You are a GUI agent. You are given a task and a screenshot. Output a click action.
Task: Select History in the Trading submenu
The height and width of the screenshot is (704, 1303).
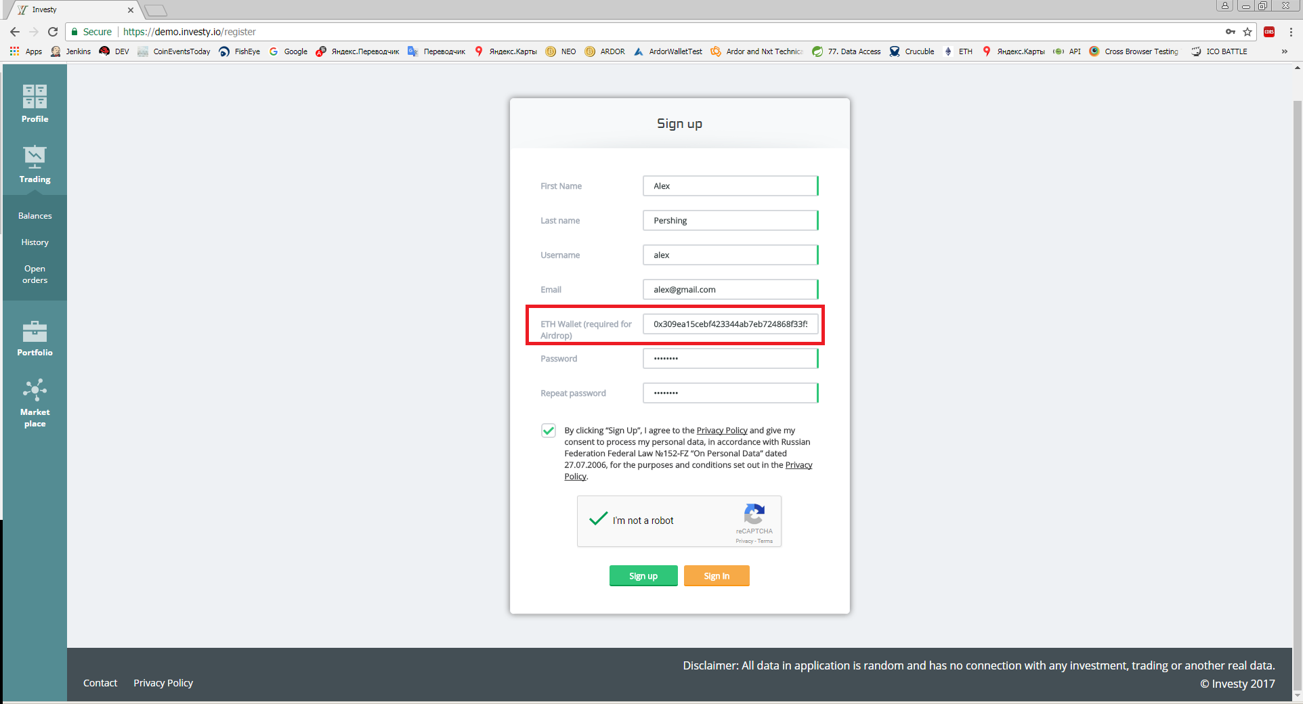pos(35,242)
